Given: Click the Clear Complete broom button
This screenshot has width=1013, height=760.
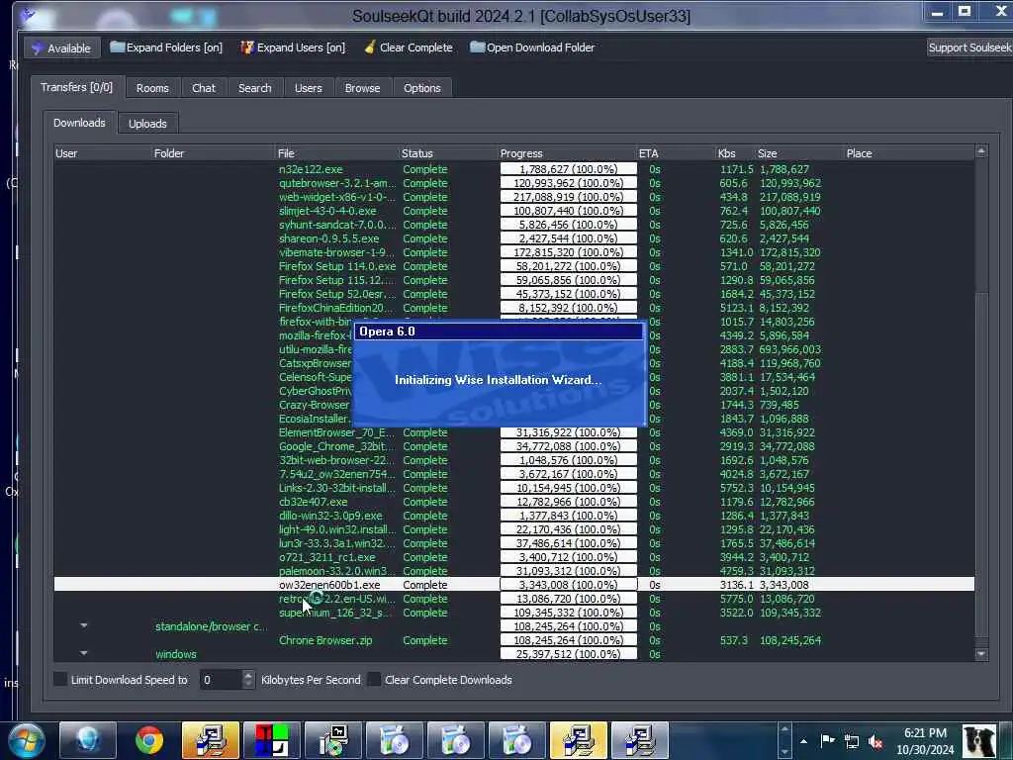Looking at the screenshot, I should tap(408, 47).
